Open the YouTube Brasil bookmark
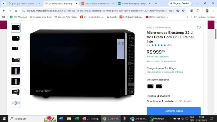This screenshot has height=122, width=217. (x=157, y=17)
